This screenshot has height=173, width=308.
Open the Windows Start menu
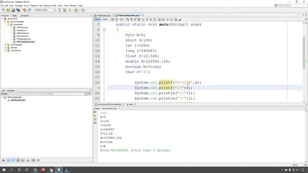pos(4,170)
